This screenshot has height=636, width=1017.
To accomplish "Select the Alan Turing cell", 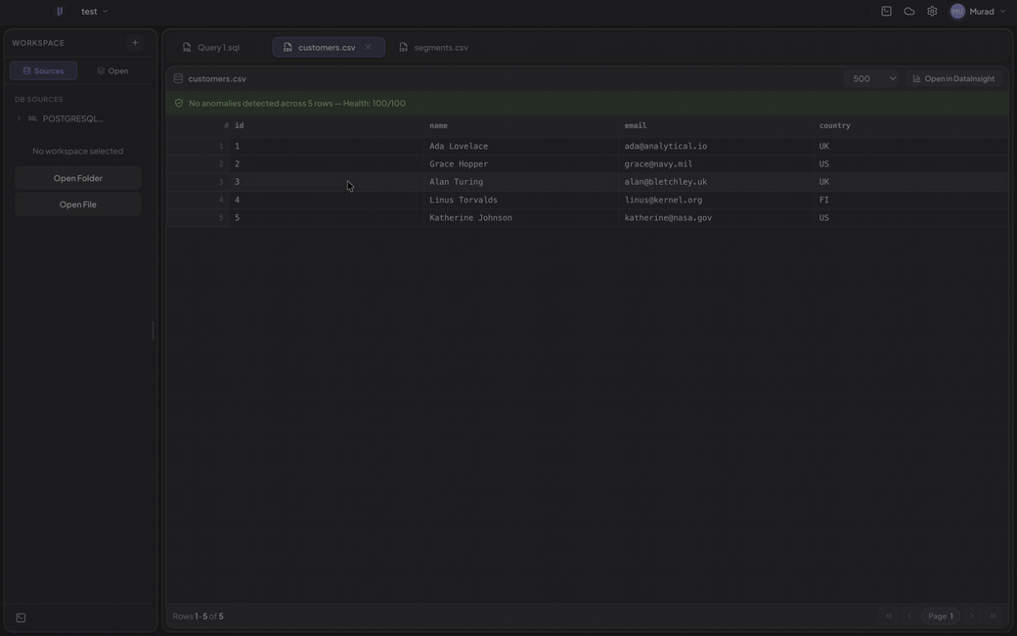I will pyautogui.click(x=521, y=182).
